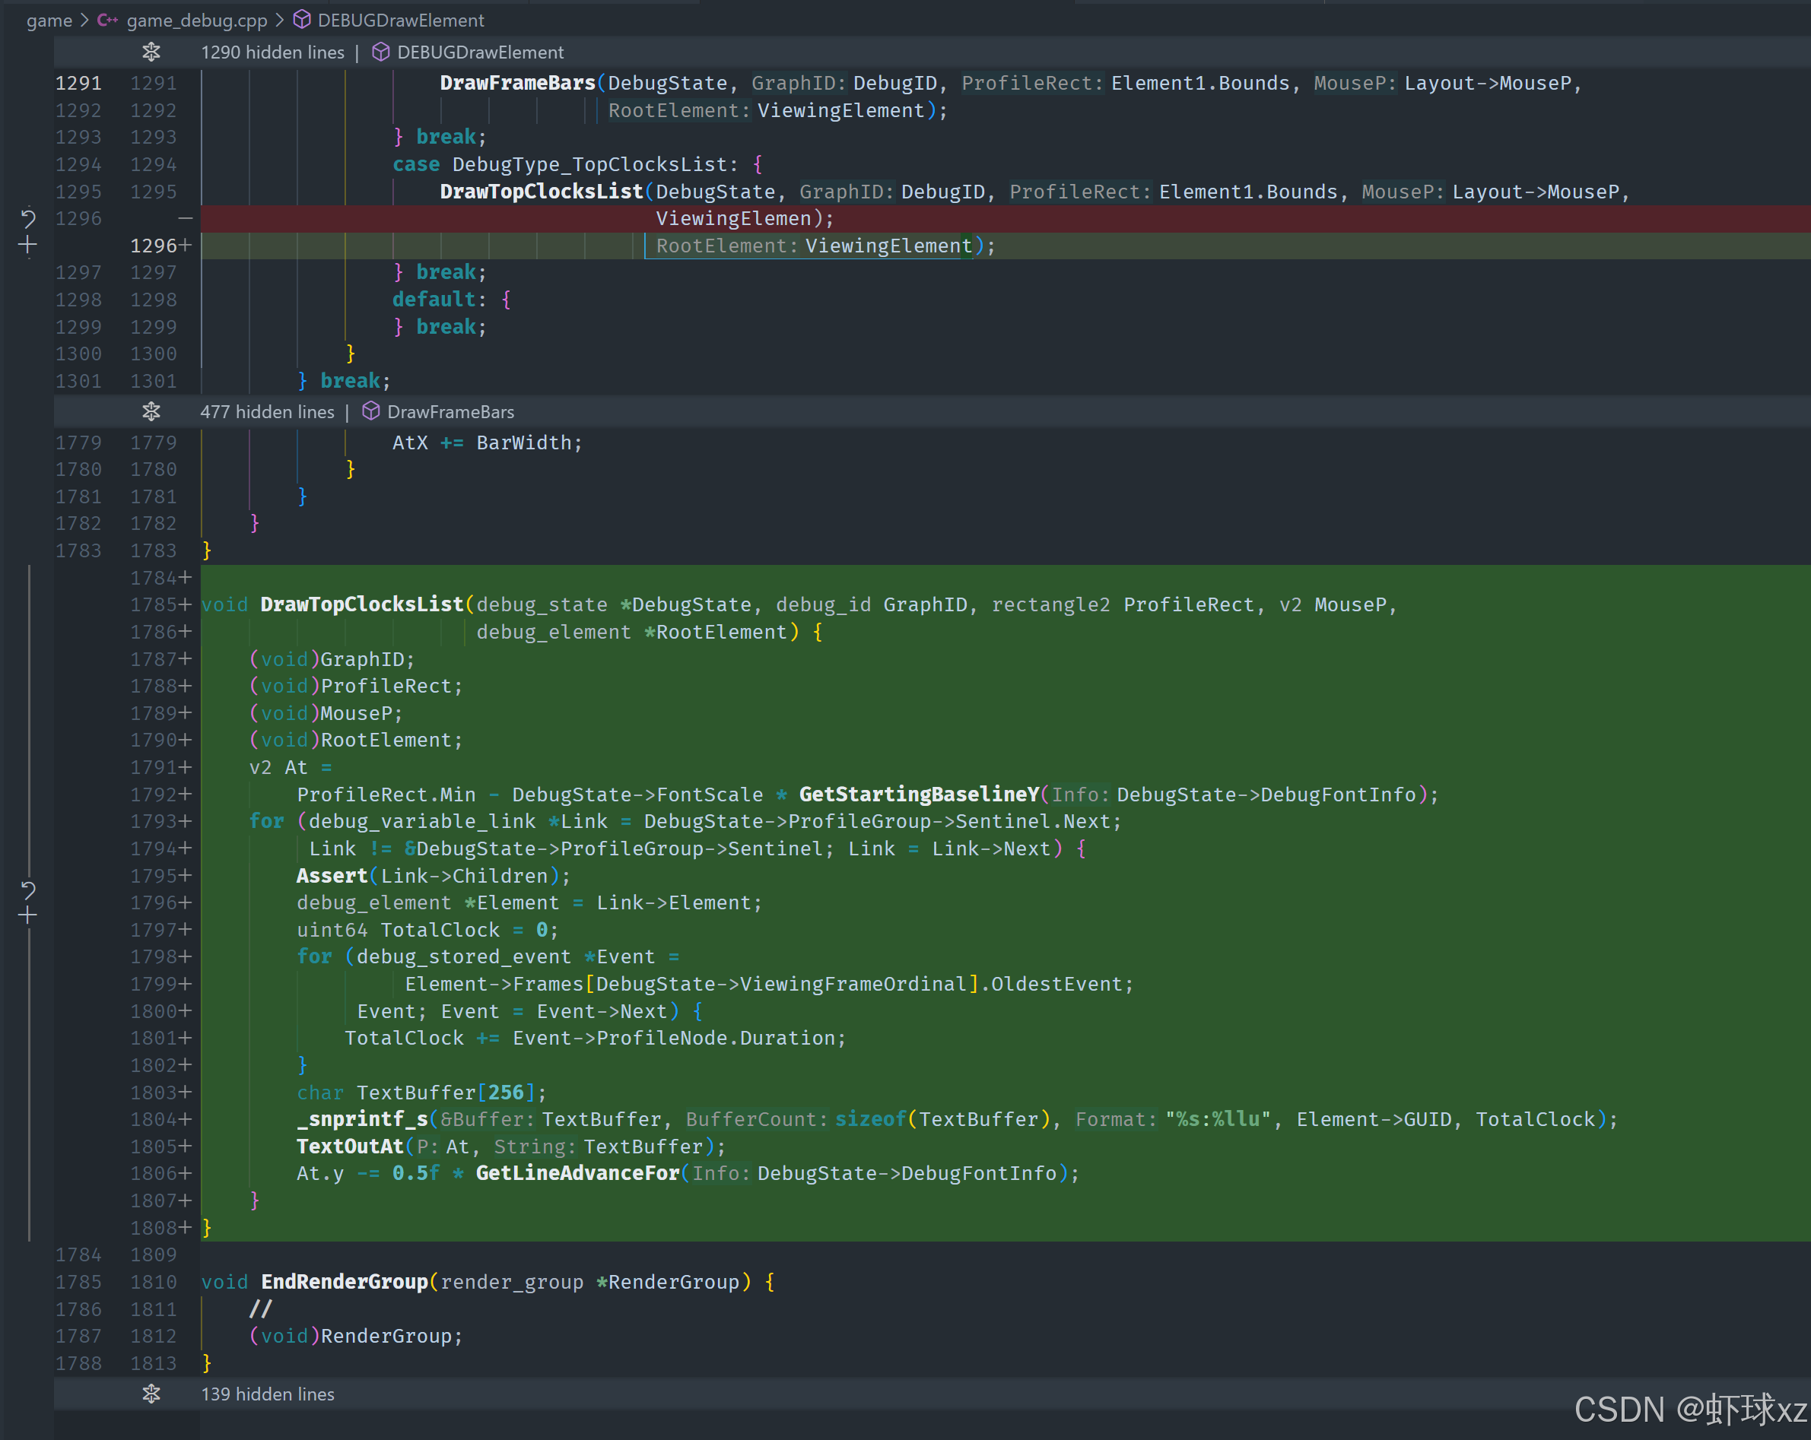Expand the 139 hidden lines text
This screenshot has height=1440, width=1811.
pos(267,1394)
